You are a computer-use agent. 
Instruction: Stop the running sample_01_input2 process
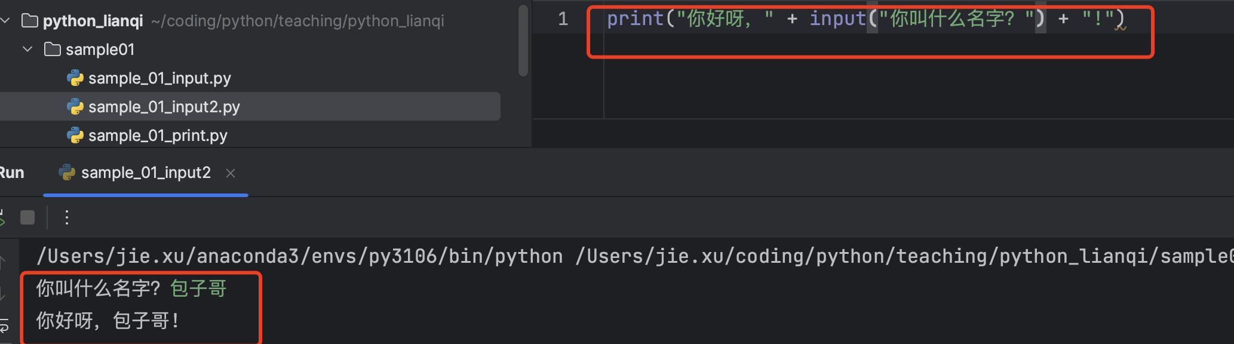(x=27, y=217)
